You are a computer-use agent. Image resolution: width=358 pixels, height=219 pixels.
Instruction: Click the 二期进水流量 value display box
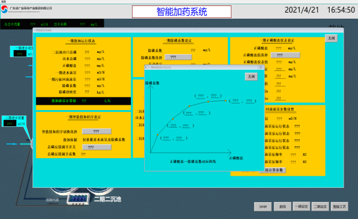tap(10, 123)
